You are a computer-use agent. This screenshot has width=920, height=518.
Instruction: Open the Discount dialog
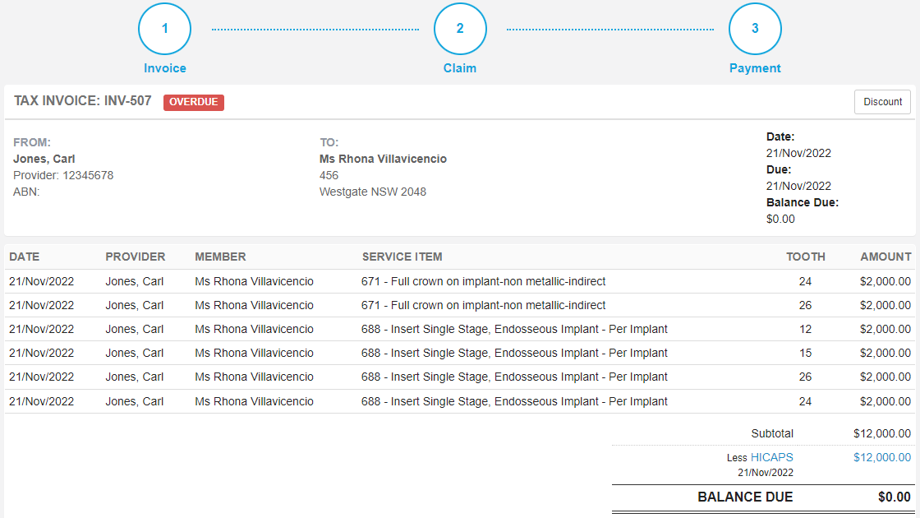(882, 101)
